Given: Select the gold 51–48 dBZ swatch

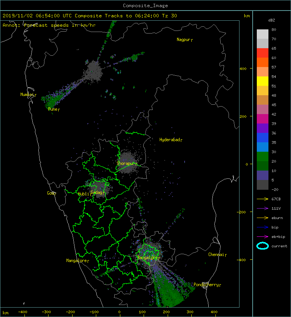Looking at the screenshot, I should pos(262,91).
